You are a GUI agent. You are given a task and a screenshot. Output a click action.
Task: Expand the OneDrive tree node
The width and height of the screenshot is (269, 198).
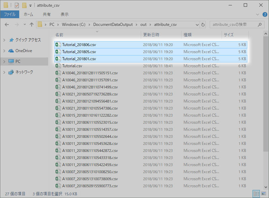point(4,51)
